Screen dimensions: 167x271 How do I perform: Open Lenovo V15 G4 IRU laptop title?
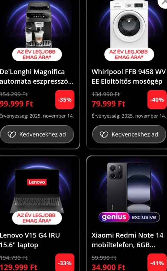(x=30, y=240)
